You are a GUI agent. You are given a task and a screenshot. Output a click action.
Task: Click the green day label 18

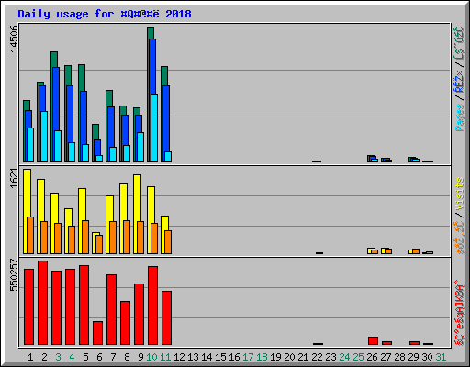262,357
